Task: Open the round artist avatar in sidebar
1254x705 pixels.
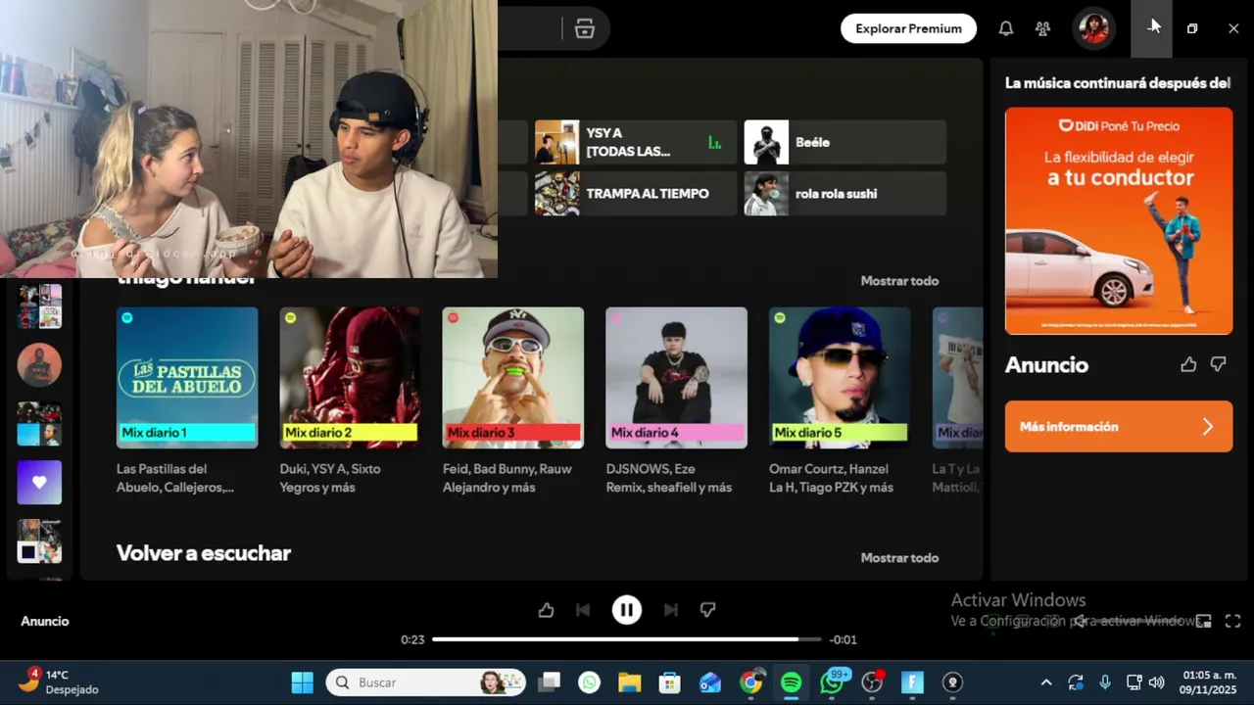Action: 39,365
